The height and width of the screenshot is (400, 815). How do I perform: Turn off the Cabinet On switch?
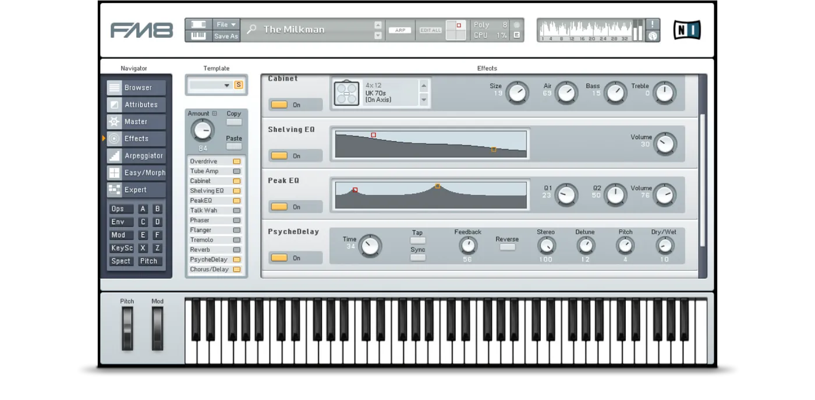279,105
